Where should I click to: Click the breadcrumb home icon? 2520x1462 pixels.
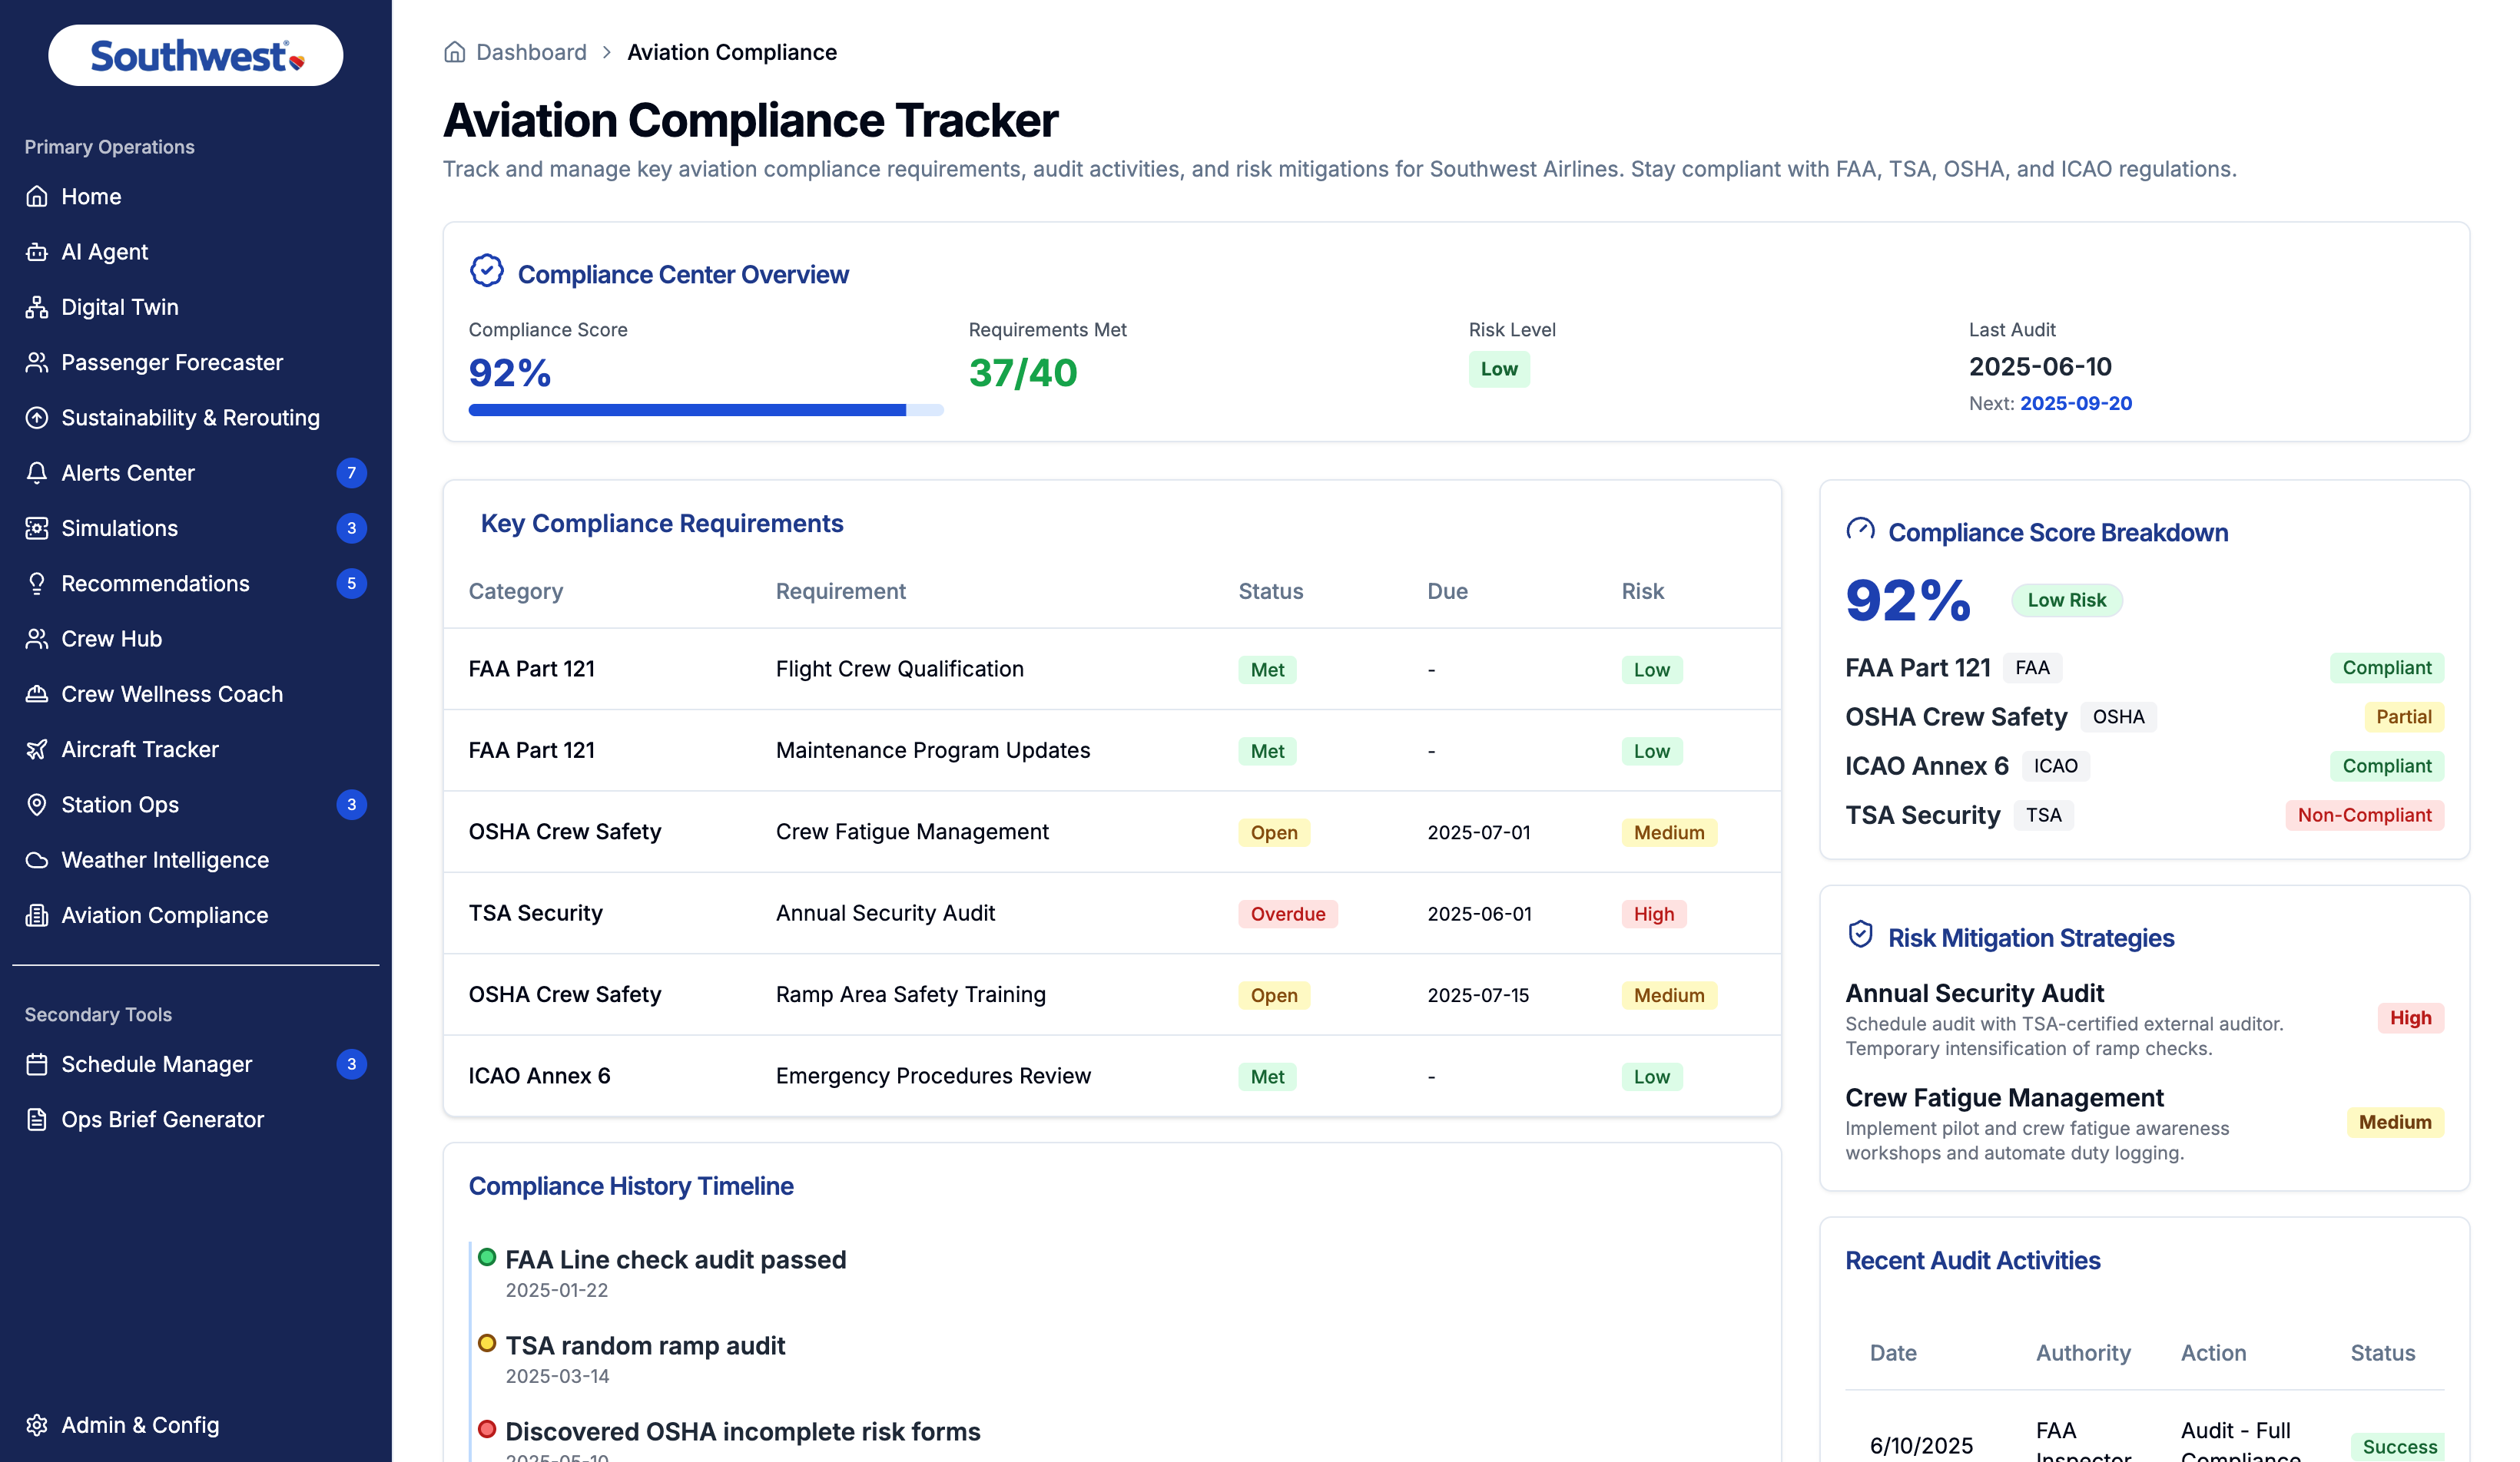455,52
